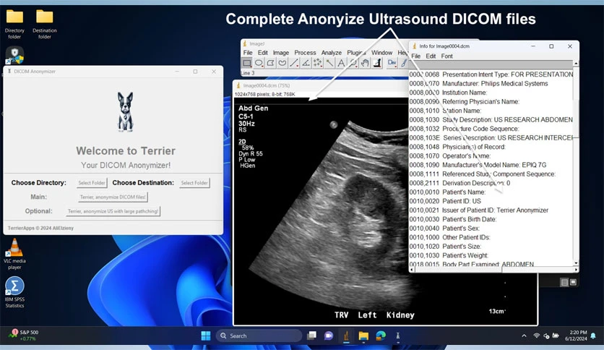Open the Edit menu in ImageJ
The image size is (604, 350).
tap(263, 52)
